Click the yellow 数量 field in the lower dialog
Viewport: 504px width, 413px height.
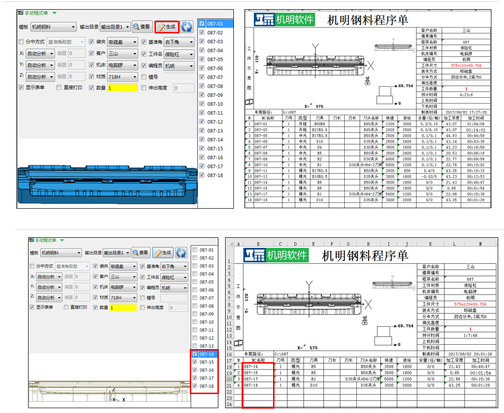tap(123, 307)
